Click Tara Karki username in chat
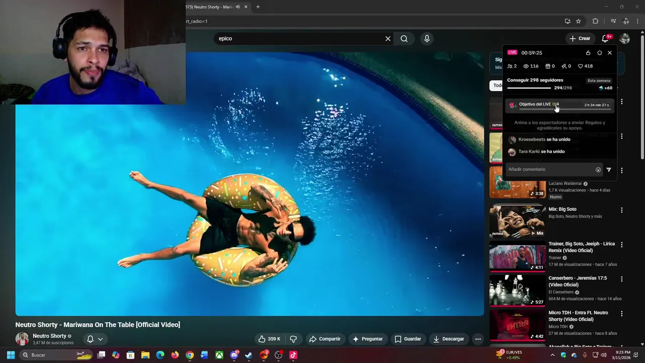This screenshot has width=645, height=363. pyautogui.click(x=529, y=152)
